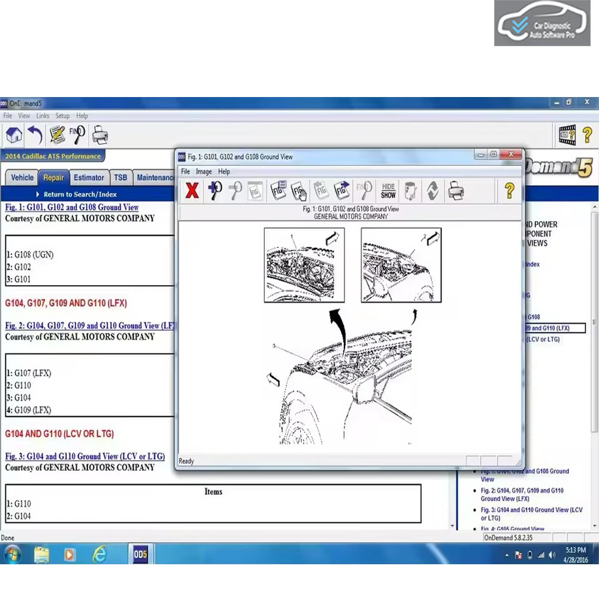Click the right engine bay inset thumbnail
Viewport: 599px width, 599px height.
pyautogui.click(x=401, y=265)
